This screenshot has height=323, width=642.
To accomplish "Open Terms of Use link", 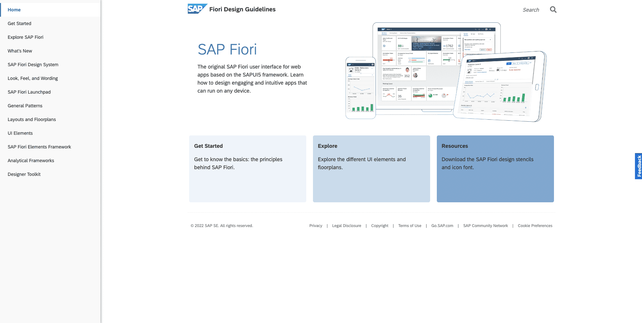I will coord(410,226).
